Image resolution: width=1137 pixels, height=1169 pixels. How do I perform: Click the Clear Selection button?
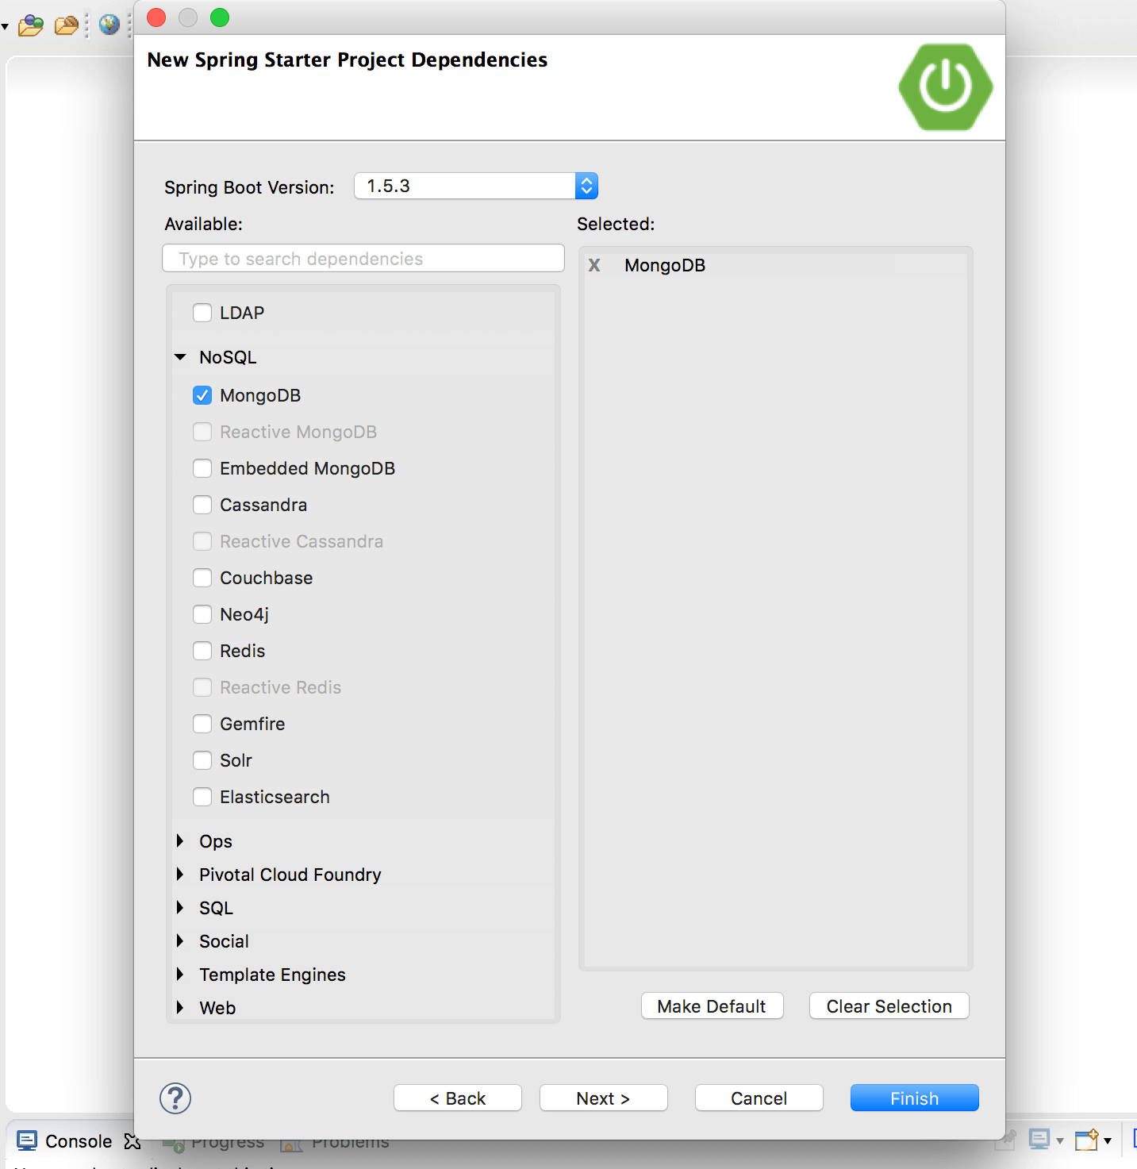tap(888, 1006)
